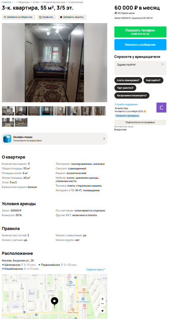Open the История цены chart icon
The width and height of the screenshot is (169, 319).
[x=116, y=13]
